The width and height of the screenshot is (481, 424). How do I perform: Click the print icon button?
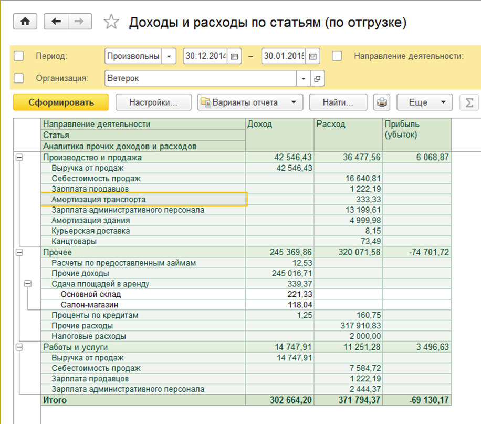tap(382, 102)
